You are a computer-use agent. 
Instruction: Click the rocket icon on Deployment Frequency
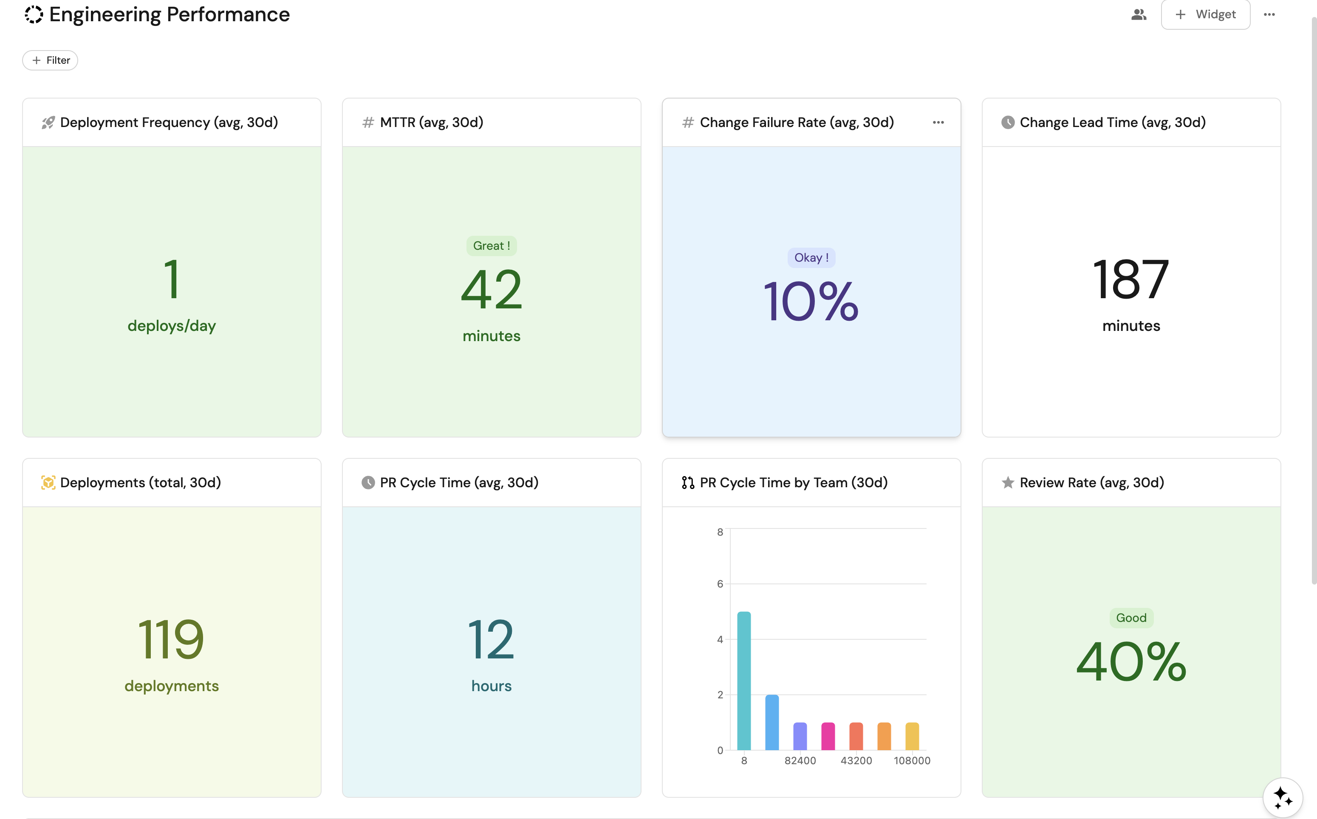click(48, 122)
